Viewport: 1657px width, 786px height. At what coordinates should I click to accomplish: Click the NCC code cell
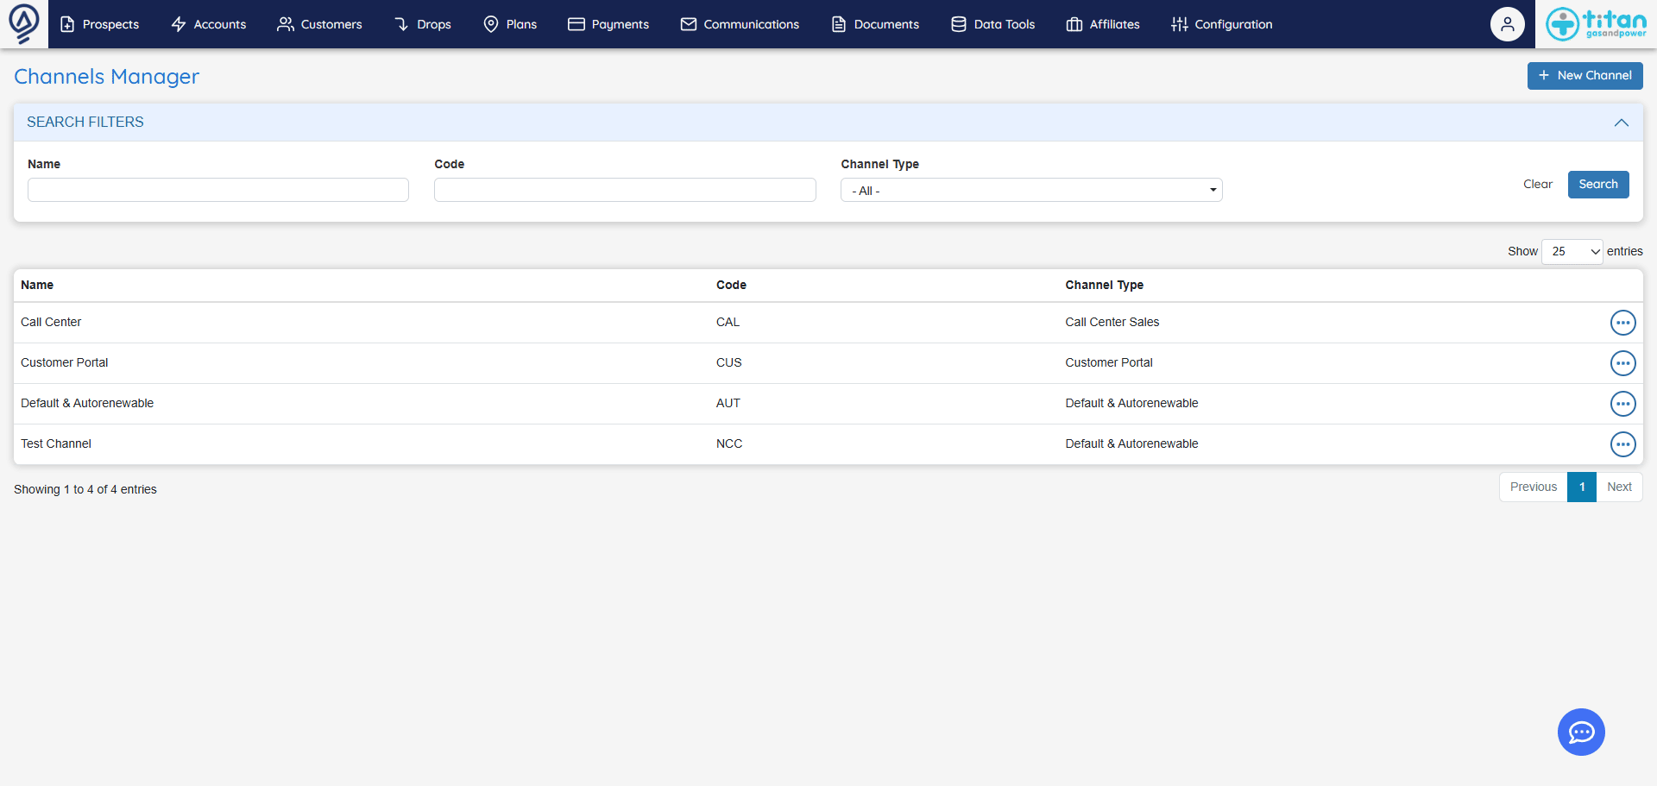click(x=729, y=443)
